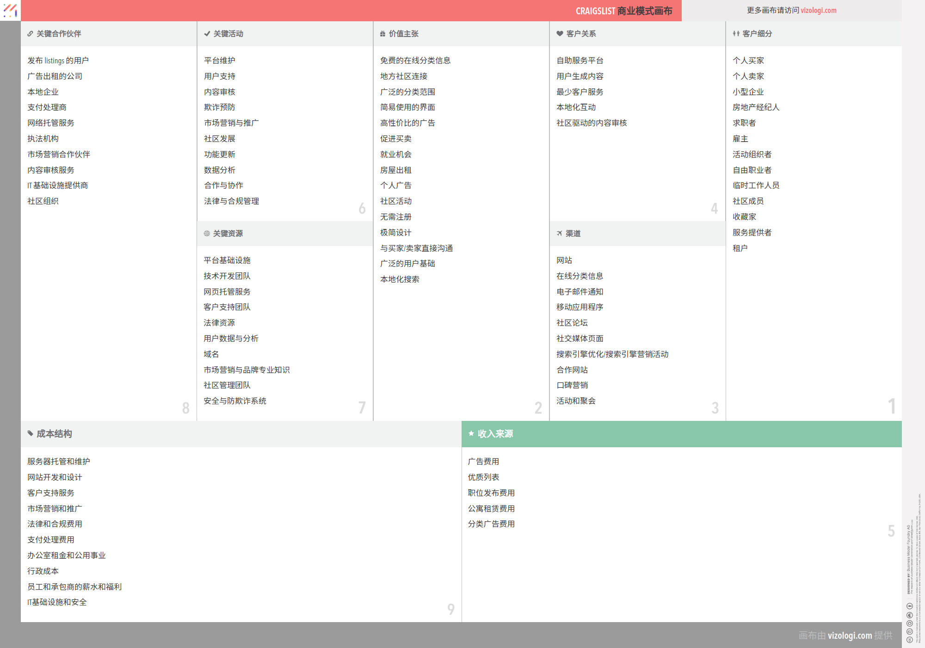Click the CRAIGSLIST 商业模式画布 title
The height and width of the screenshot is (648, 925).
pyautogui.click(x=623, y=11)
